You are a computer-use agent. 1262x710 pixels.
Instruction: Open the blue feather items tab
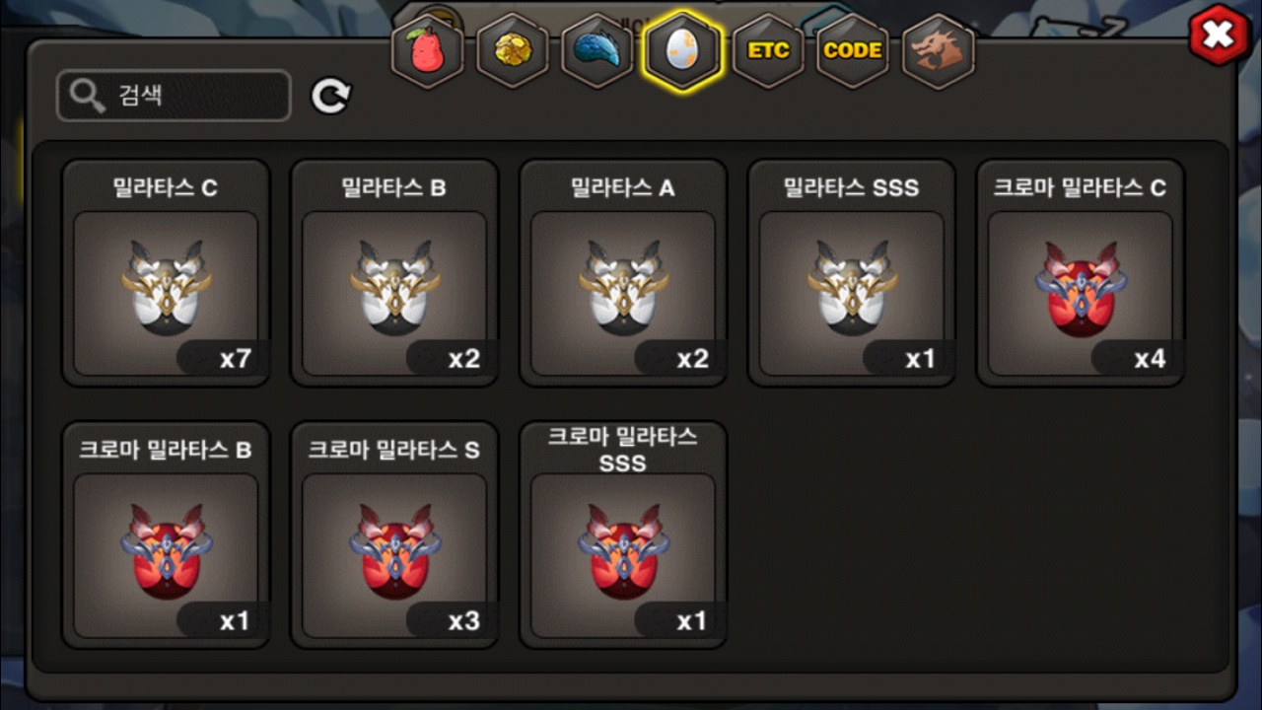pyautogui.click(x=597, y=51)
